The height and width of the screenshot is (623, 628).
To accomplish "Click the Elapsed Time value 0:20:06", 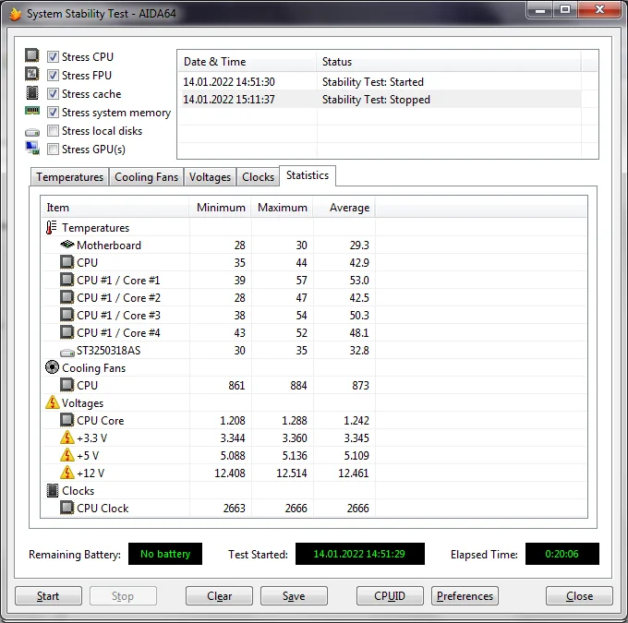I will pos(562,554).
